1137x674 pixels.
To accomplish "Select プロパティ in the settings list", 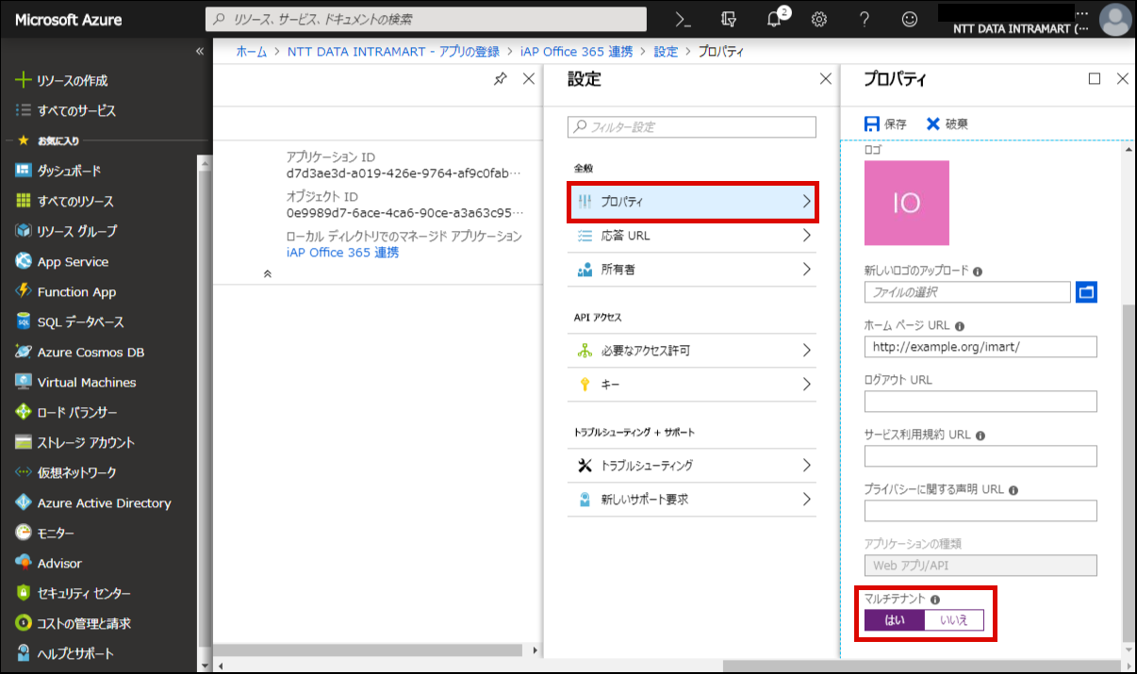I will pyautogui.click(x=692, y=201).
